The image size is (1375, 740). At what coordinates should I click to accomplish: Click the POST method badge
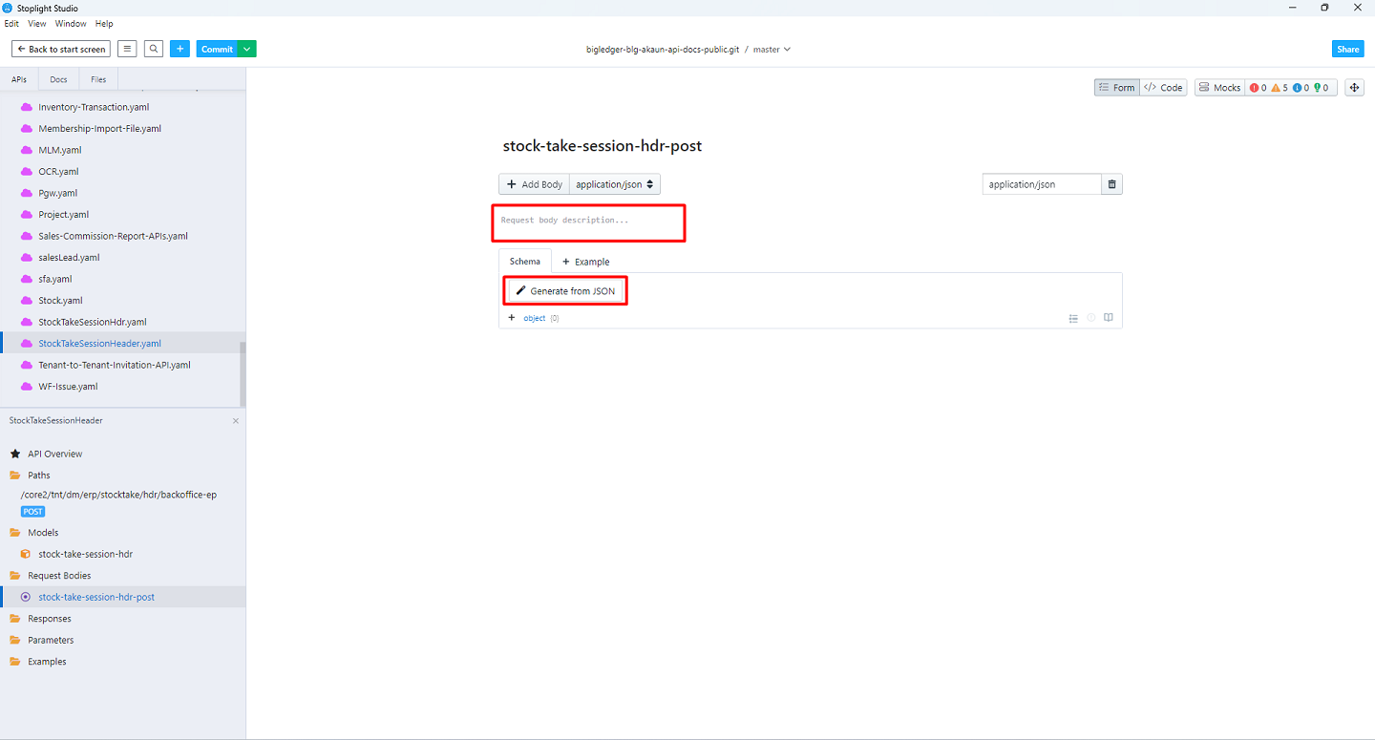[x=33, y=512]
